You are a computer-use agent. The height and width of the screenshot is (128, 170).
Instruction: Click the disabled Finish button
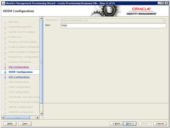(x=145, y=123)
